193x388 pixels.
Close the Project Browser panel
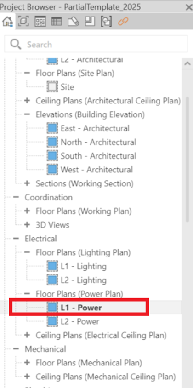(189, 7)
